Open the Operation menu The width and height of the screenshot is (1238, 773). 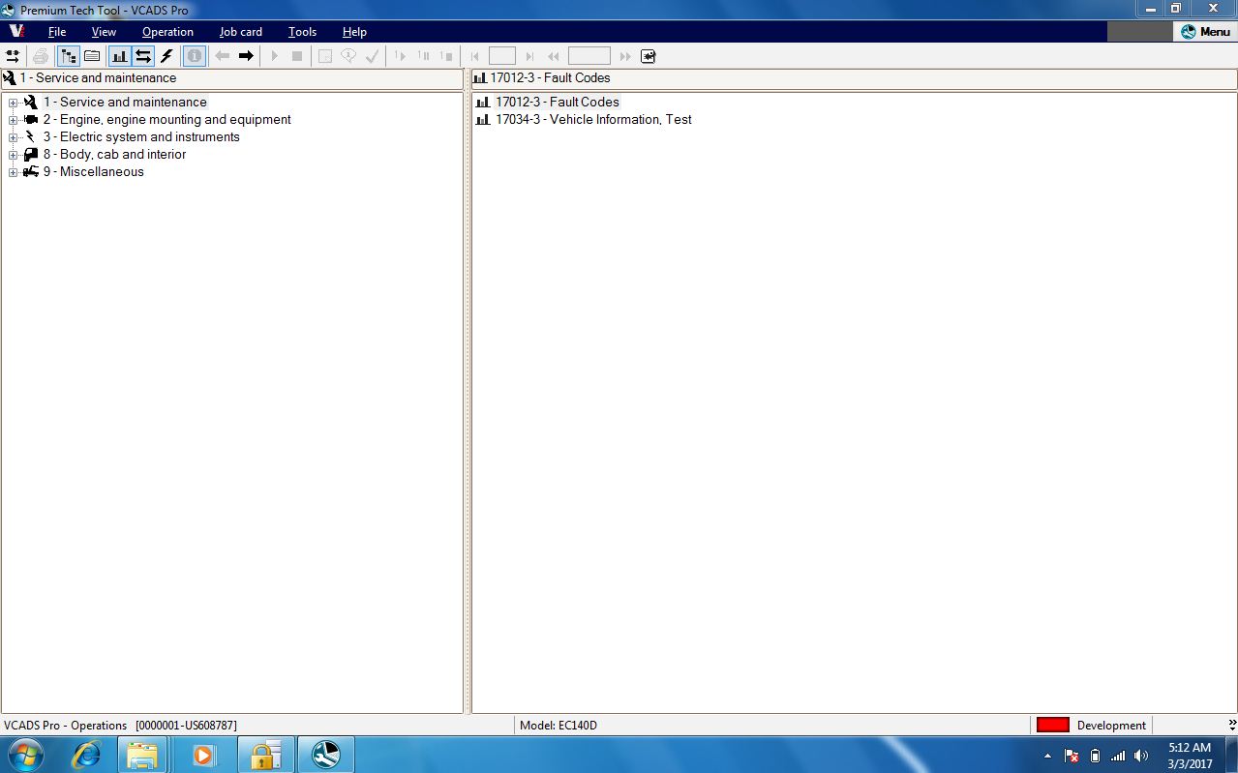[167, 32]
